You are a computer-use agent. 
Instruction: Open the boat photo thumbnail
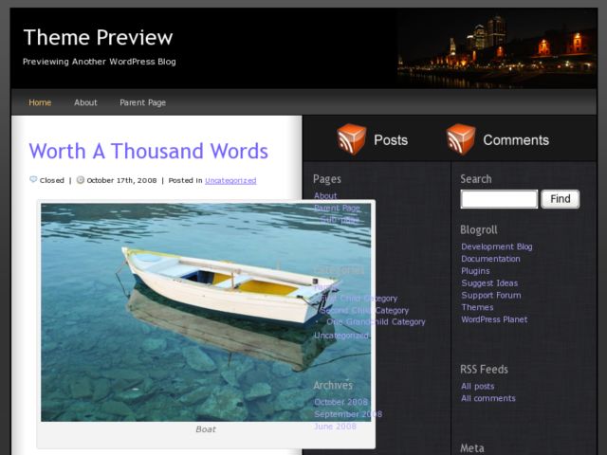[206, 313]
